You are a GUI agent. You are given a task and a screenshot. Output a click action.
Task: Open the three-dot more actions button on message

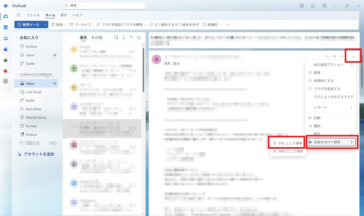coord(353,56)
